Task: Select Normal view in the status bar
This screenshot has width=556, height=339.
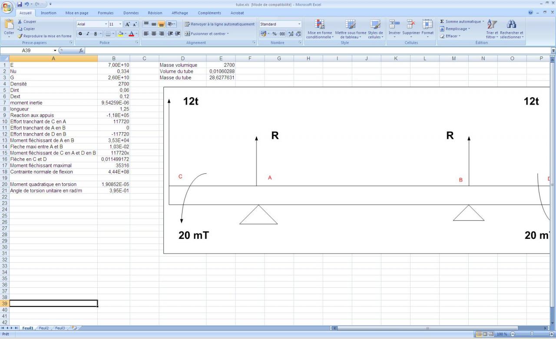Action: coord(480,334)
